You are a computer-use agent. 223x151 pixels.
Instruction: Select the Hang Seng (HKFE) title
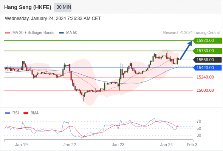coord(28,7)
